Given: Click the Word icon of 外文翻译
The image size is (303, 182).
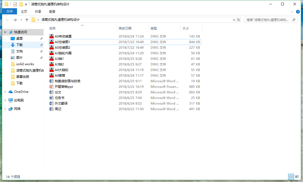Looking at the screenshot, I should [x=51, y=103].
